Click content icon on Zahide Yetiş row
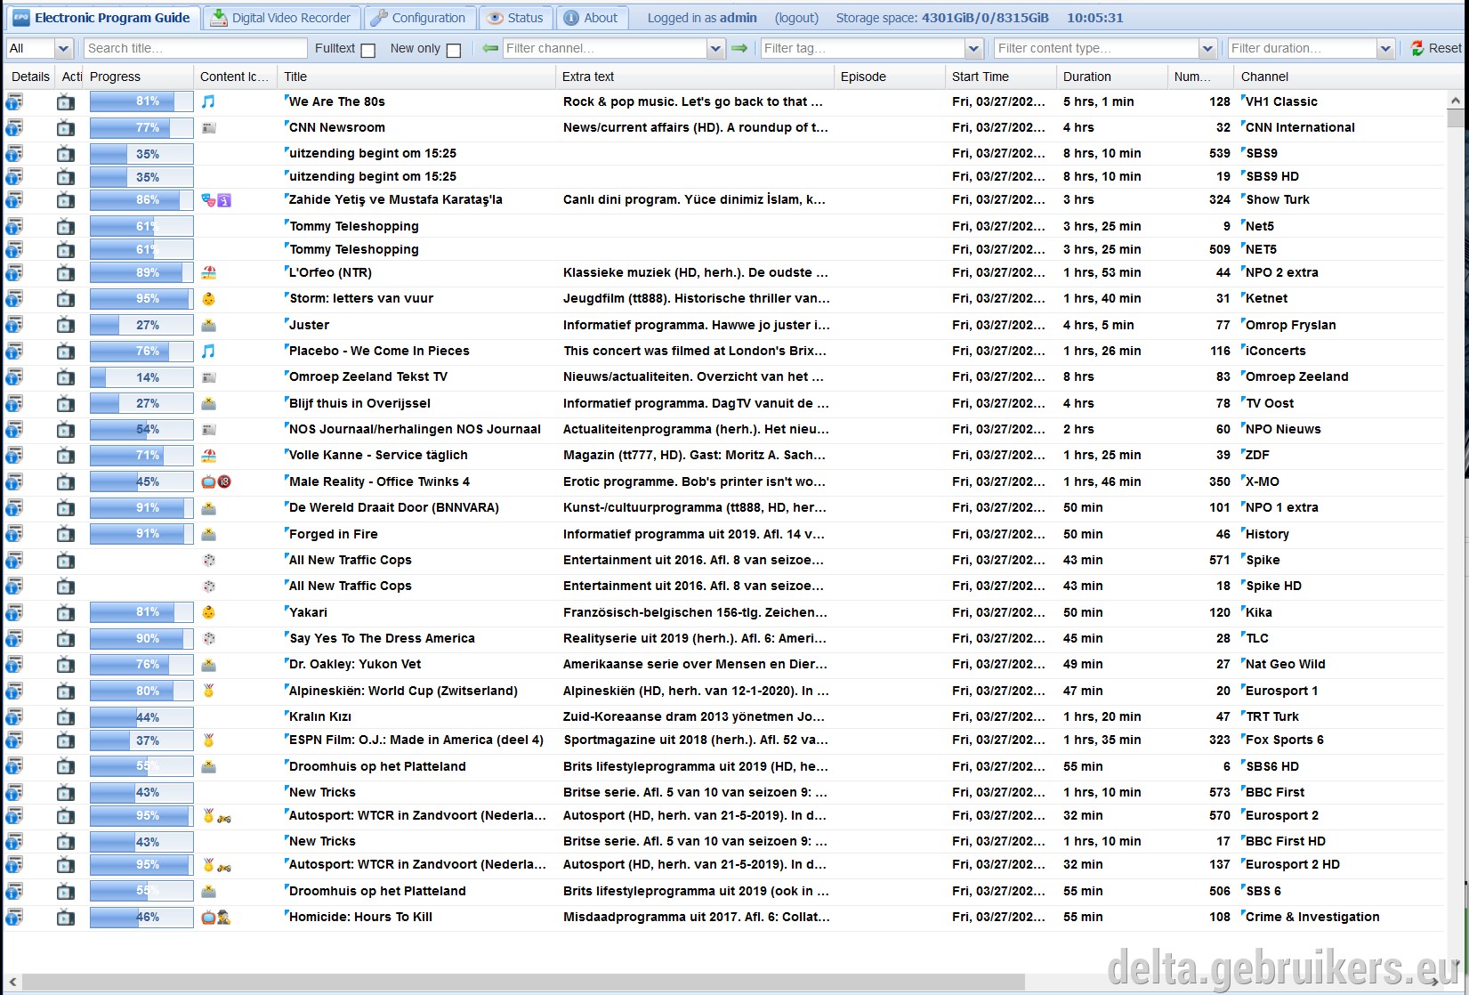 click(216, 200)
